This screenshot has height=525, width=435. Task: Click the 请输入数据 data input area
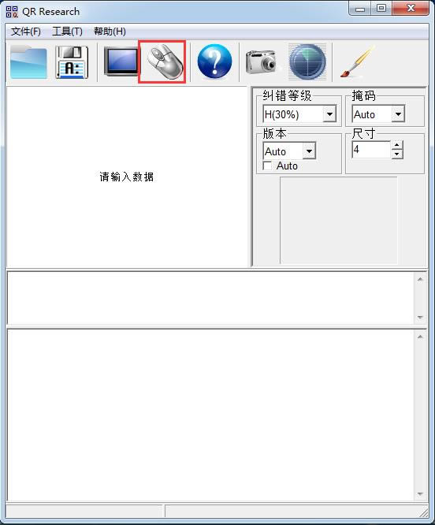pos(127,177)
